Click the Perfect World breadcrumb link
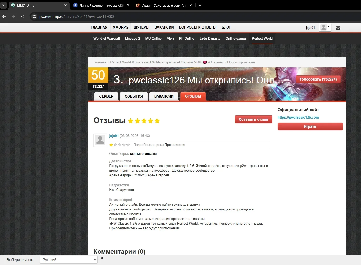Image resolution: width=361 pixels, height=265 pixels. [x=120, y=62]
